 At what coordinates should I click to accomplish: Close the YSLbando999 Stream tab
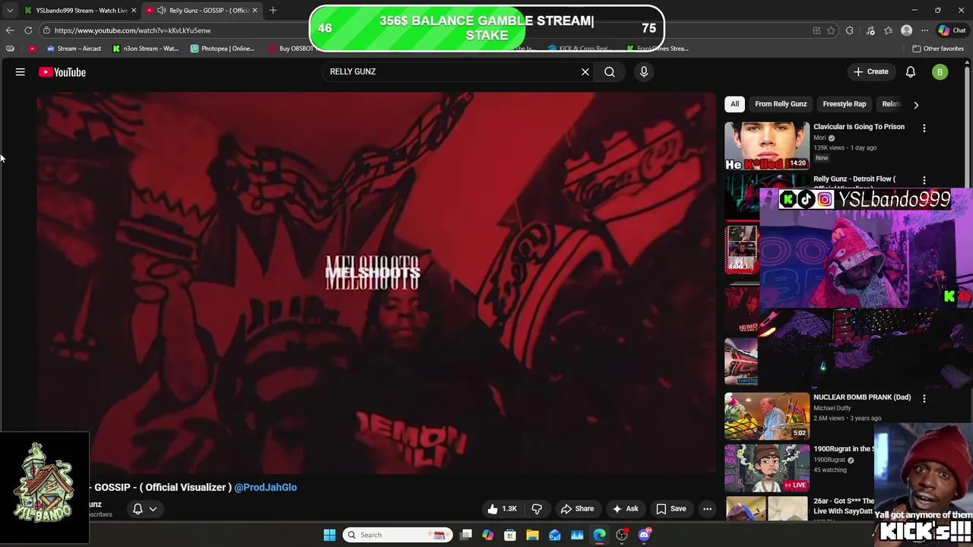click(134, 10)
